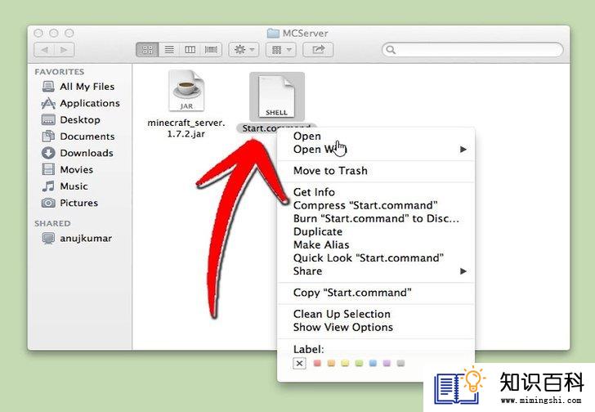Screen dimensions: 595x412
Task: Click the Share toolbar button
Action: (318, 50)
